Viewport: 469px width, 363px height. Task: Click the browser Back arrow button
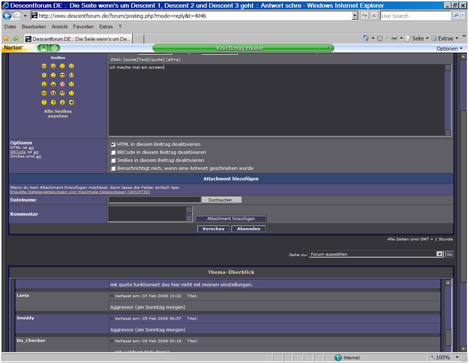tap(7, 16)
